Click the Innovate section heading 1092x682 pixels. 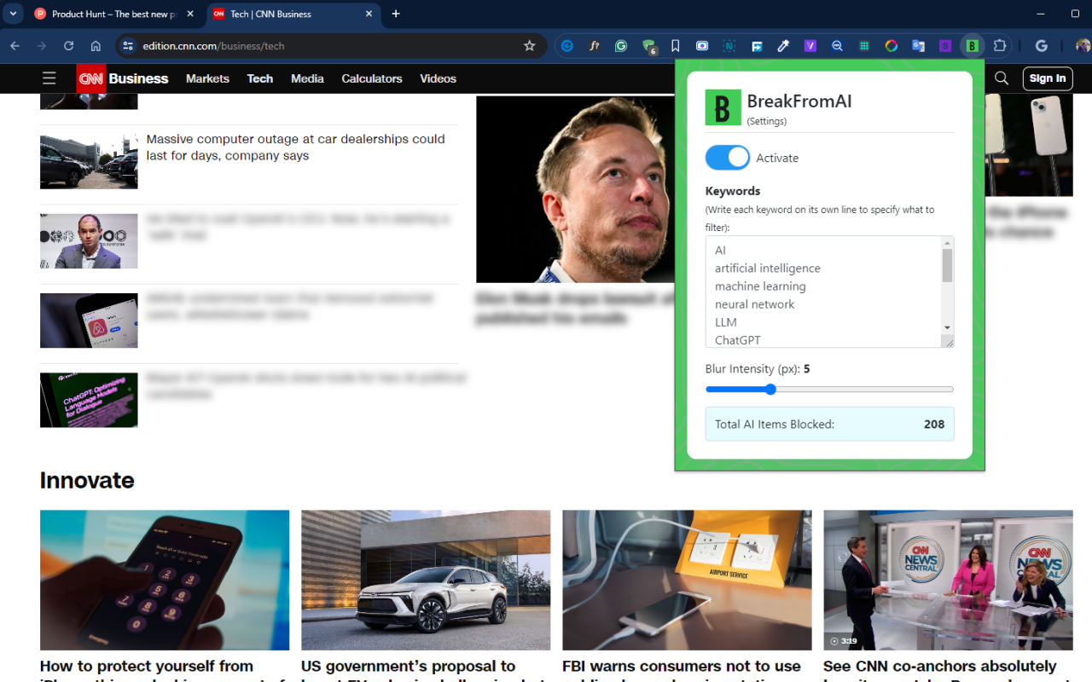[x=87, y=480]
